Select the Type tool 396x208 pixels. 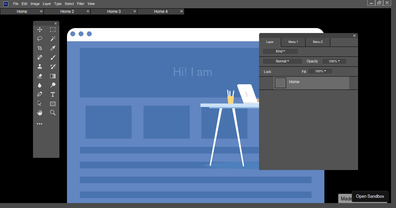pyautogui.click(x=52, y=94)
